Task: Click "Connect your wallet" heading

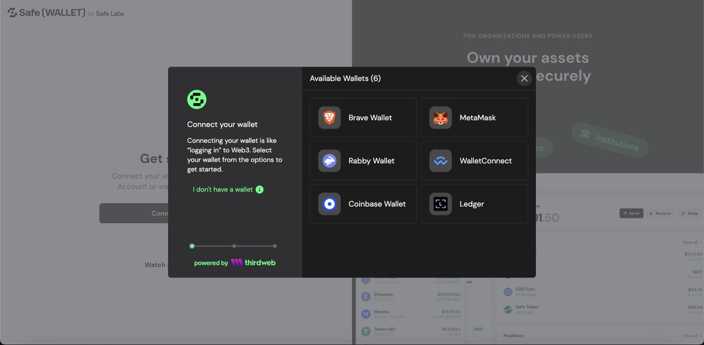Action: tap(222, 124)
